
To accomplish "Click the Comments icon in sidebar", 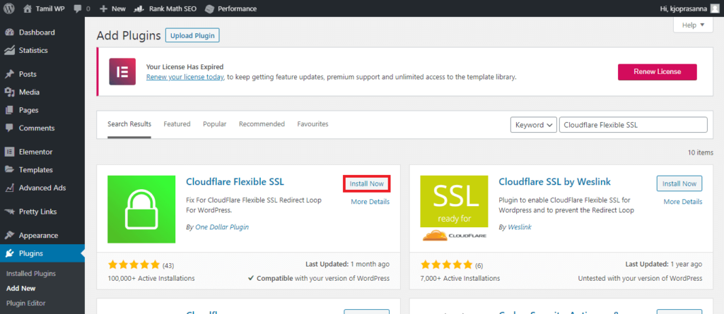I will tap(9, 128).
